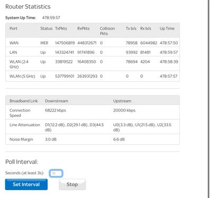The width and height of the screenshot is (211, 198).
Task: Select 2.4 GHz Rx b/s value 4204
Action: (x=145, y=62)
